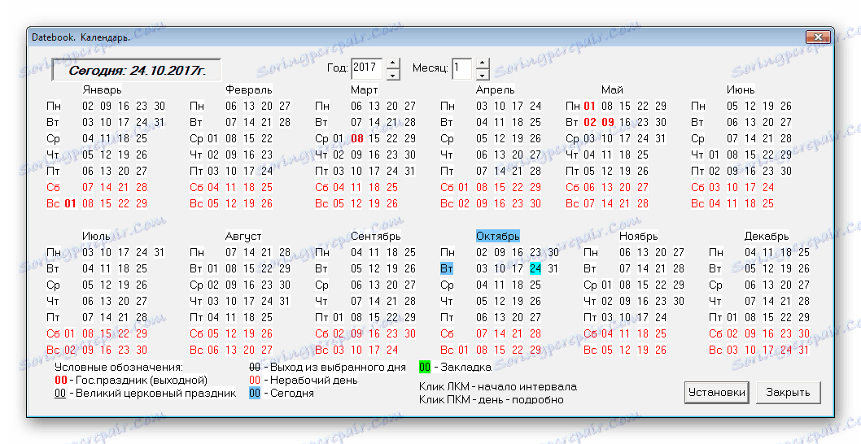Click the Январь month heading
The width and height of the screenshot is (861, 444).
(103, 89)
